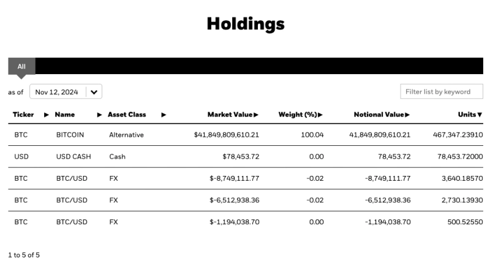Click the Notional Value column header
The height and width of the screenshot is (266, 490).
pyautogui.click(x=379, y=115)
